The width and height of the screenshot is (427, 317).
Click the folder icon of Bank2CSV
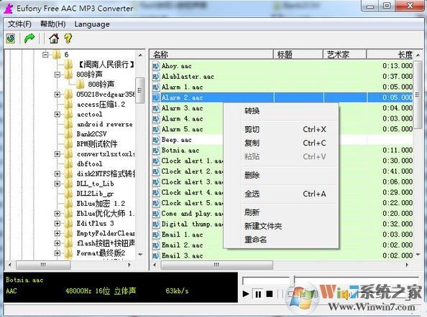click(68, 134)
